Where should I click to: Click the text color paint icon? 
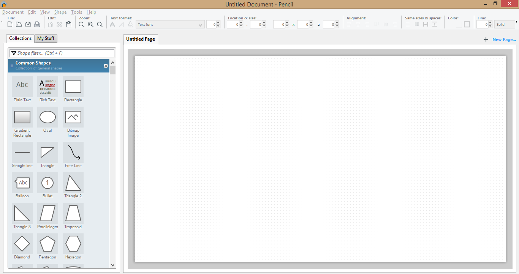tap(131, 25)
